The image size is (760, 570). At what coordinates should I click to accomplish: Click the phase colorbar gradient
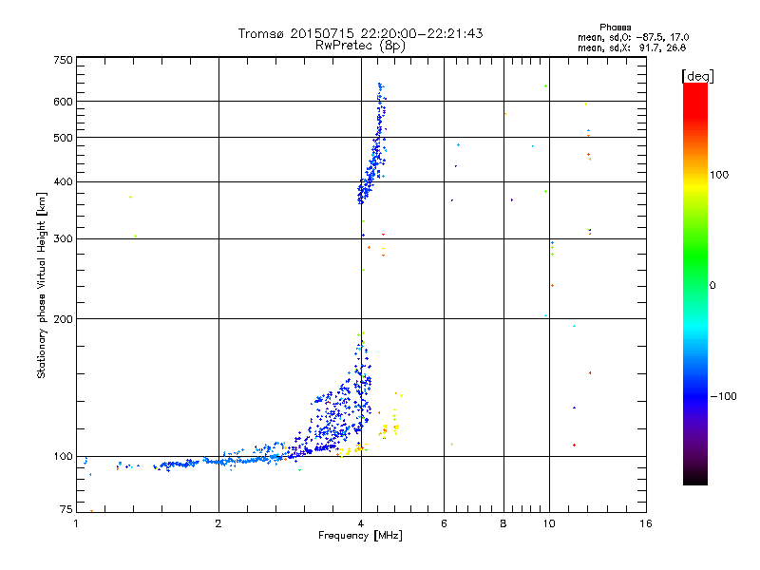pyautogui.click(x=695, y=284)
